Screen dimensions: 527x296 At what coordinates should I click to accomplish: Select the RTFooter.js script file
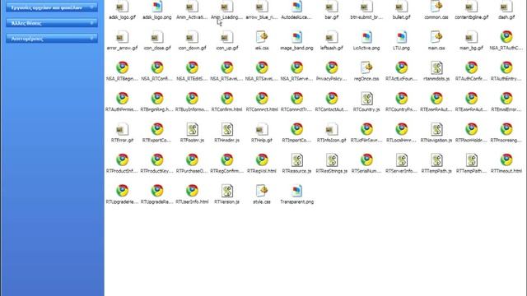point(192,129)
